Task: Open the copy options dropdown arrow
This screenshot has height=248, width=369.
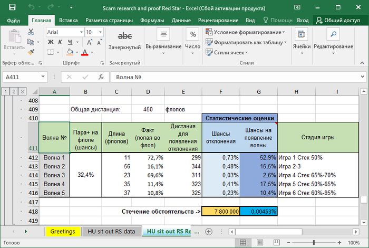Action: tap(38, 42)
